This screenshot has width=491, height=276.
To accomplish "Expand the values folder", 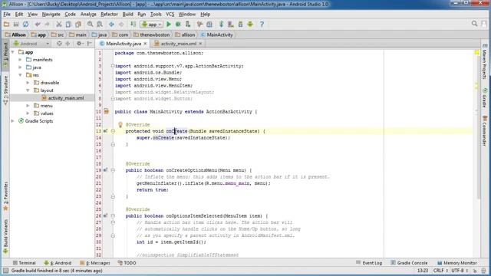I will [x=28, y=113].
